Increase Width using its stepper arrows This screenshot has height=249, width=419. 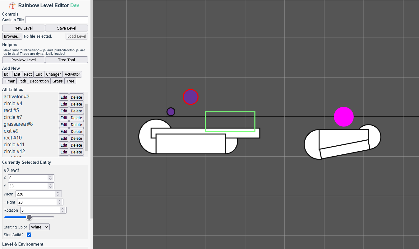click(57, 192)
